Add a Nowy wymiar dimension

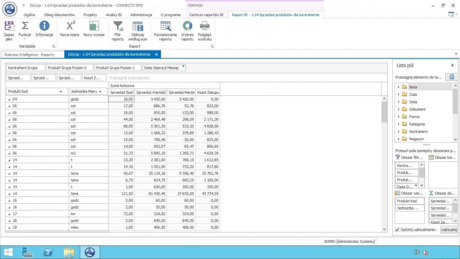click(x=94, y=29)
